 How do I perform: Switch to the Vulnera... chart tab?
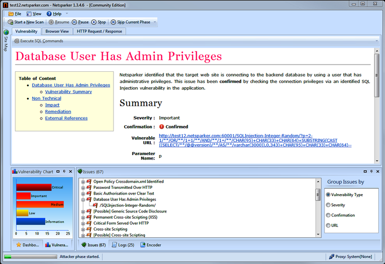(x=57, y=245)
